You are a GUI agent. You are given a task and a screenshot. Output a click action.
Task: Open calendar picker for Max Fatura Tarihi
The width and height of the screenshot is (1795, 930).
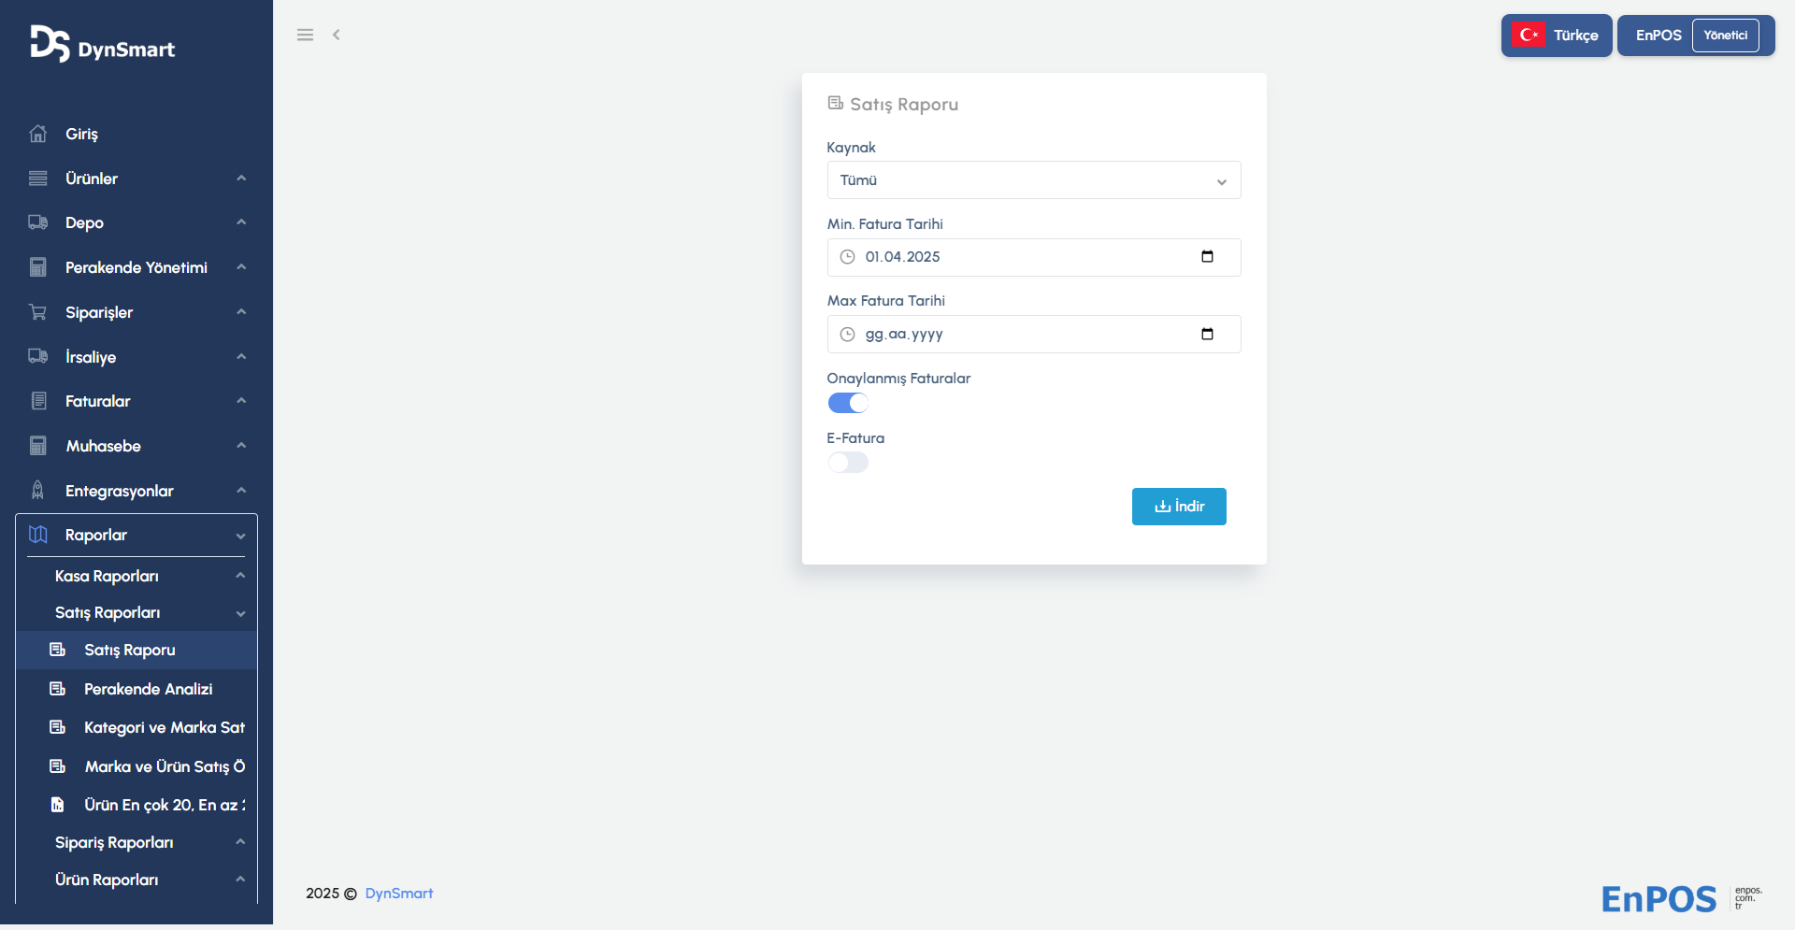click(1207, 335)
